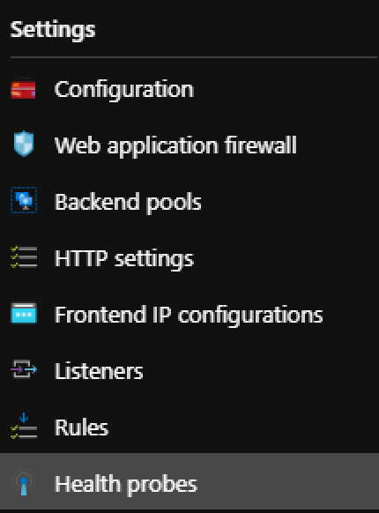Click empty space right of Rules label
Viewport: 379px width, 513px height.
click(242, 427)
